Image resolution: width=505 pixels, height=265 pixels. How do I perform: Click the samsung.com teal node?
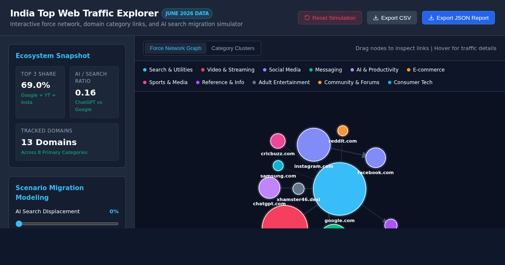point(278,166)
